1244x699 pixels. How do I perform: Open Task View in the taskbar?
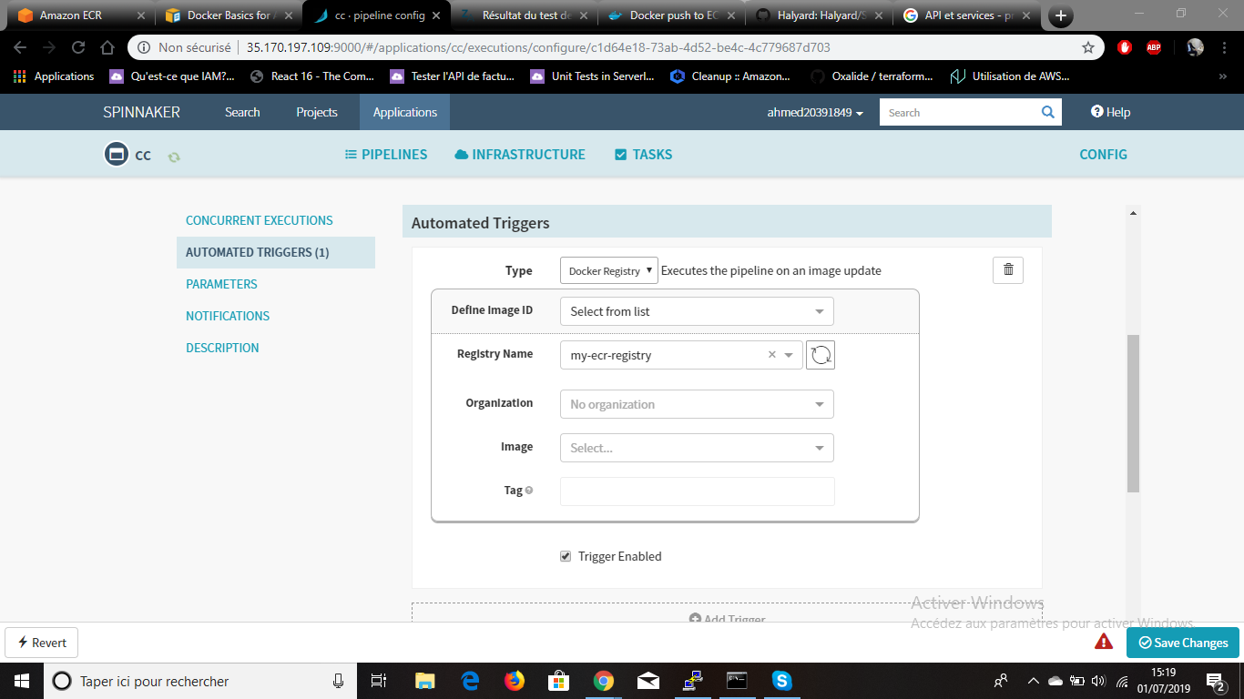(380, 680)
